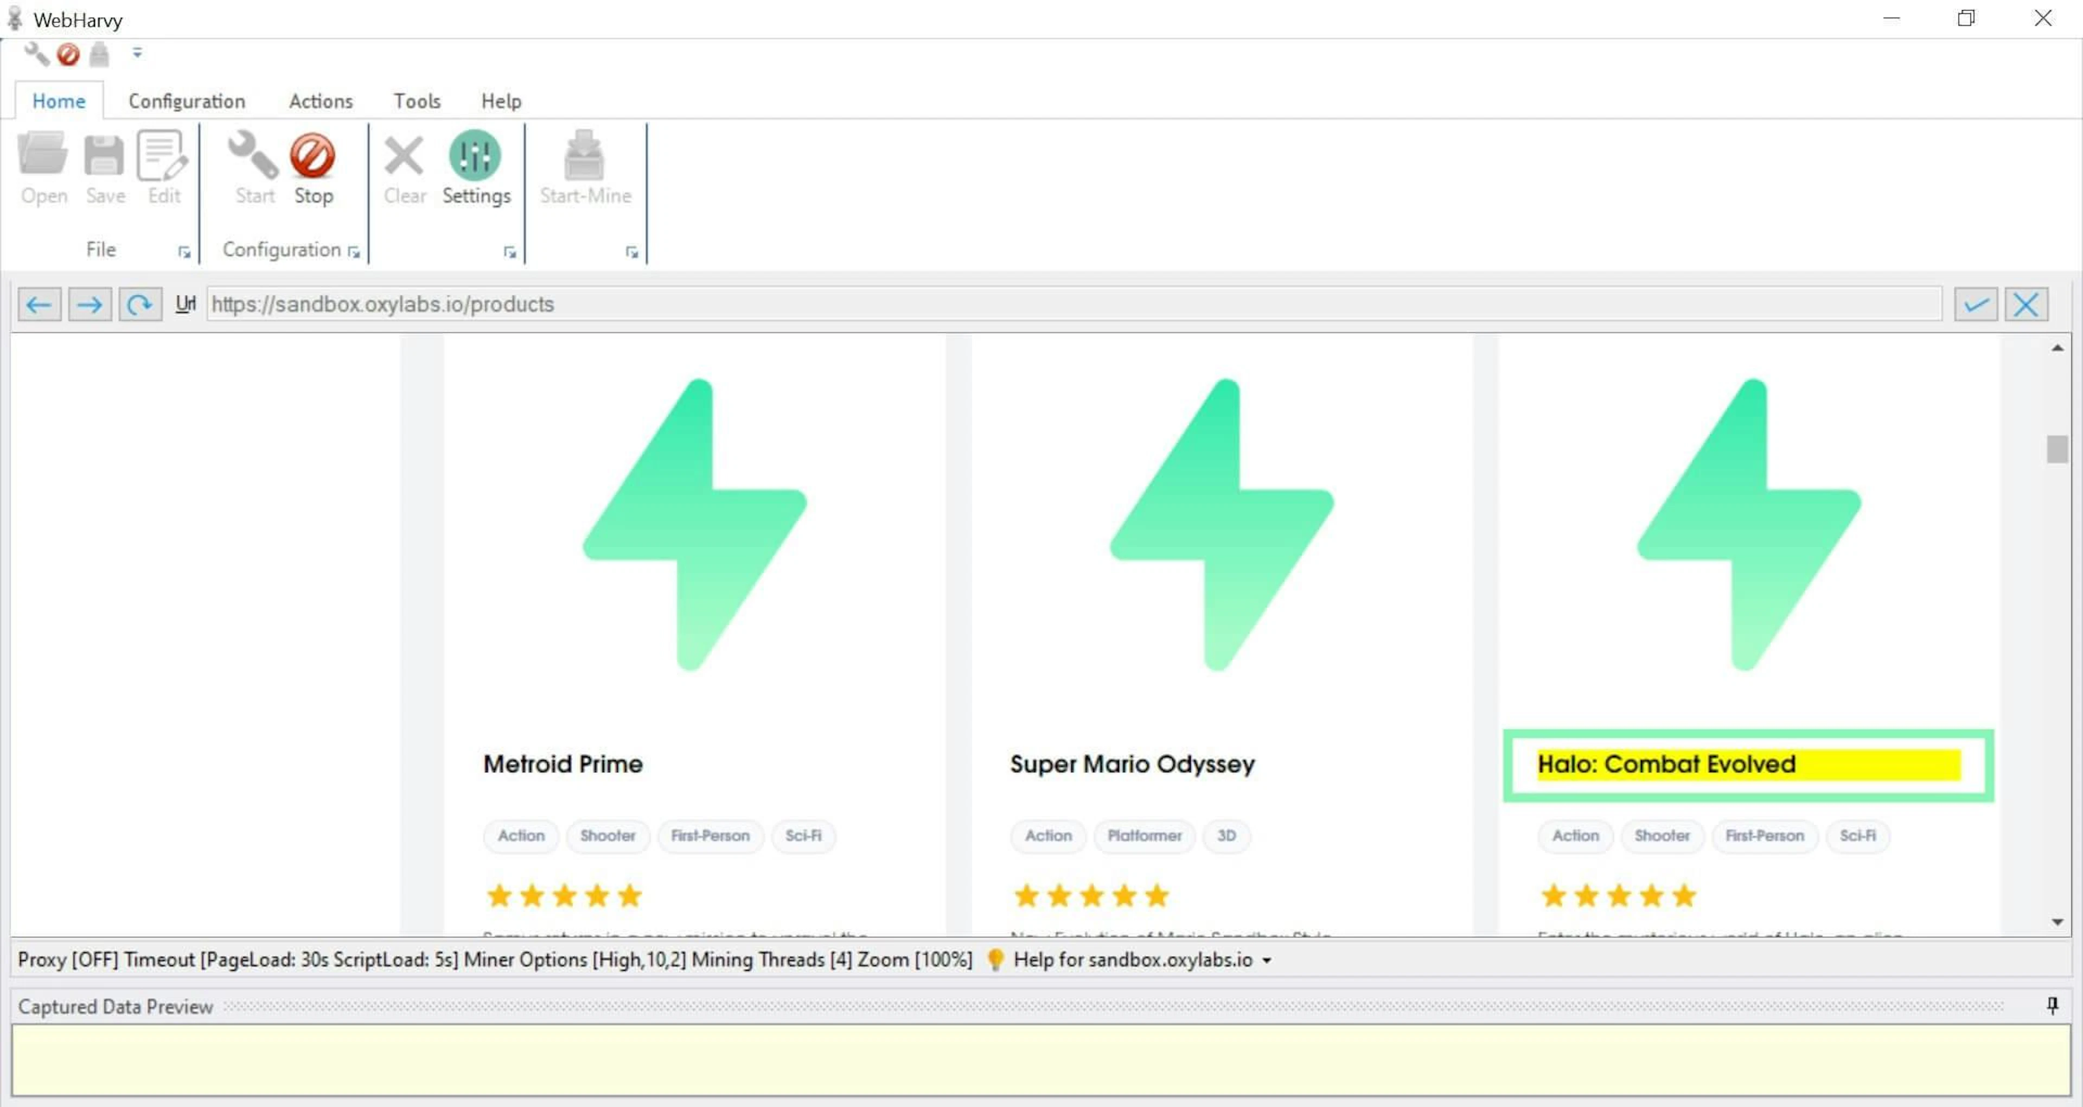The height and width of the screenshot is (1107, 2083).
Task: Click the Mining Threads [4] status text
Action: pyautogui.click(x=771, y=960)
